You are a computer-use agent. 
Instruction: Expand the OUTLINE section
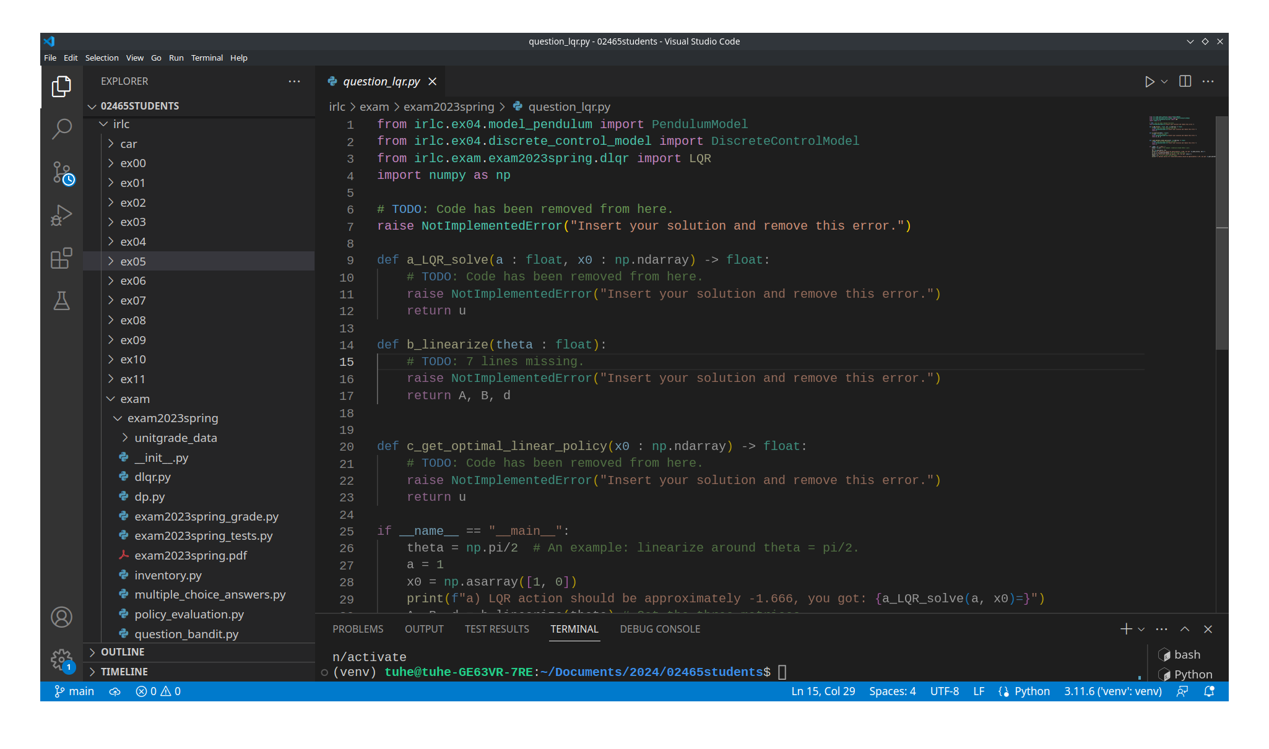click(199, 652)
